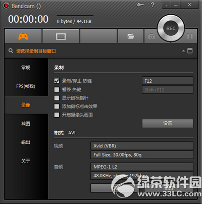Click the window mode icon beside arrow
The image size is (202, 204).
(190, 51)
